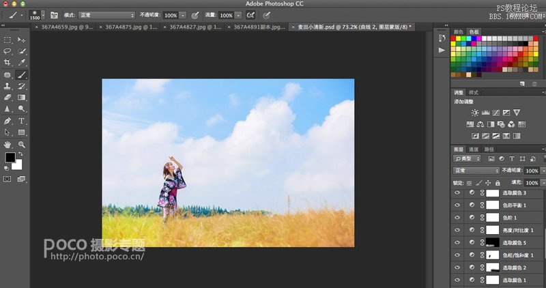Select the Clone Stamp tool
The image size is (546, 288).
point(8,86)
